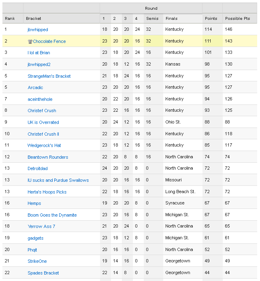Open the Yerrow Ass 7 bracket

[x=41, y=226]
